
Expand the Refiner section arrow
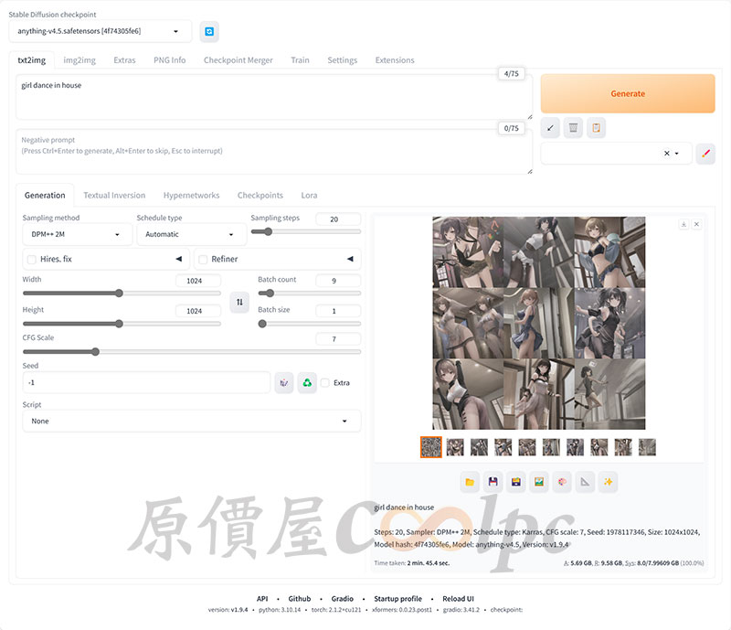350,259
